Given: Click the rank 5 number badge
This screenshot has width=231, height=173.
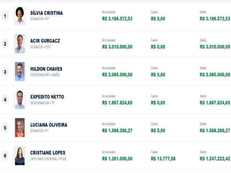Looking at the screenshot, I should (5, 128).
